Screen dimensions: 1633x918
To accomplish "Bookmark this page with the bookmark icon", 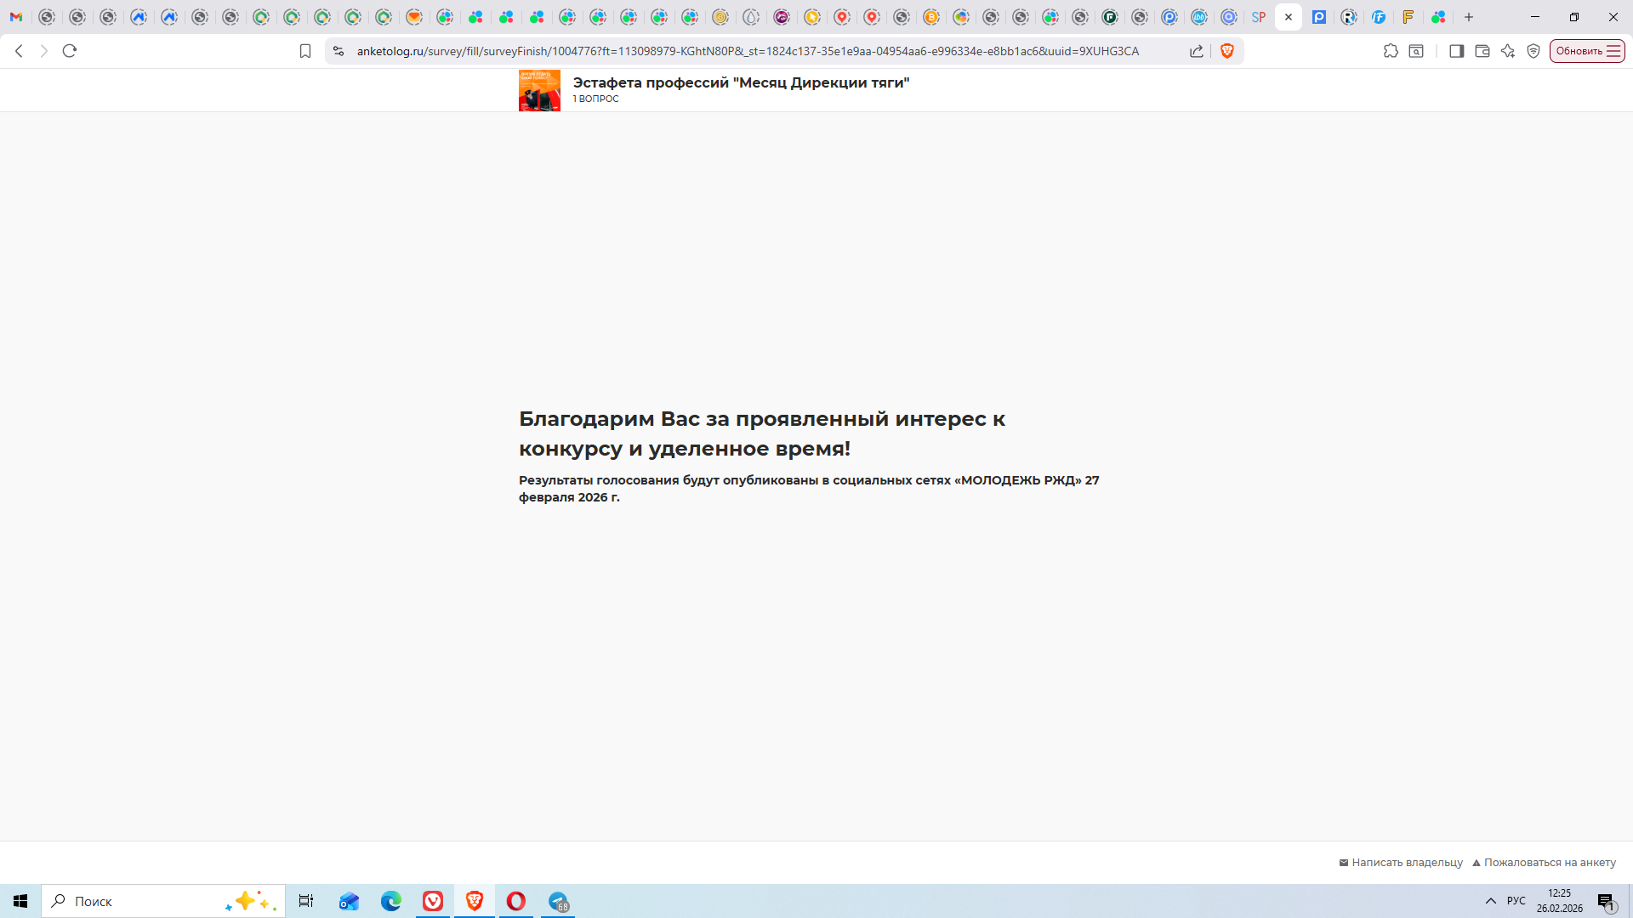I will coord(305,51).
